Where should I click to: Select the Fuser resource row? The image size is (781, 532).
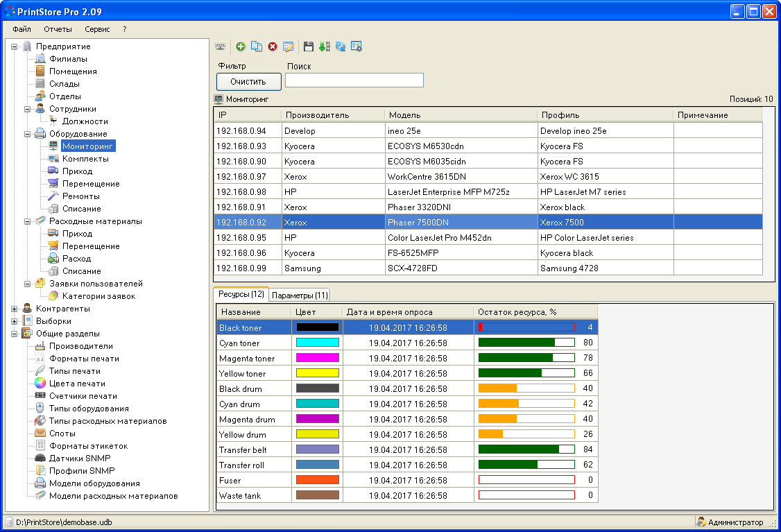[407, 480]
